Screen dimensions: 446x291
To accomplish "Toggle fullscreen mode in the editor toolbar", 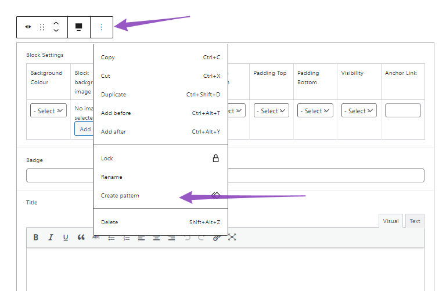I will click(x=232, y=237).
